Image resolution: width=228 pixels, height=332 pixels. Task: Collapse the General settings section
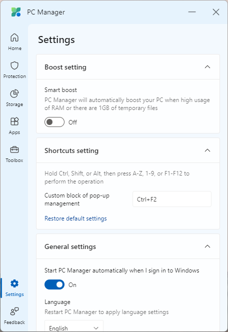207,246
